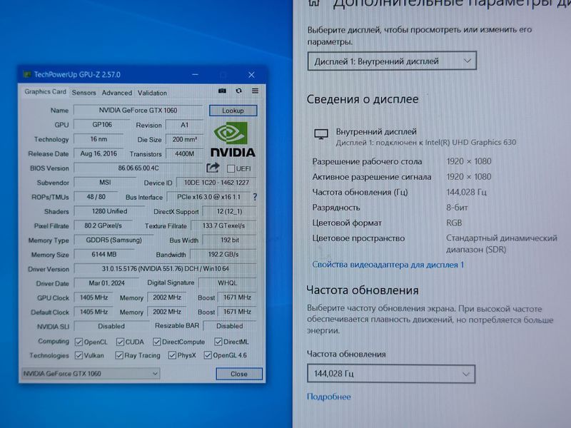Click the Device ID field 10DE 1C20

coord(216,183)
